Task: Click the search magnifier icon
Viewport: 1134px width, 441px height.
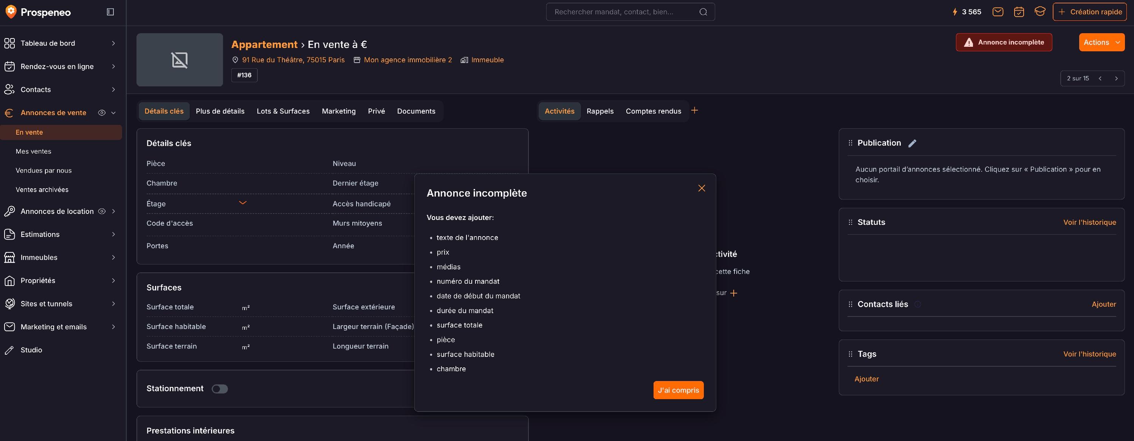Action: pos(703,12)
